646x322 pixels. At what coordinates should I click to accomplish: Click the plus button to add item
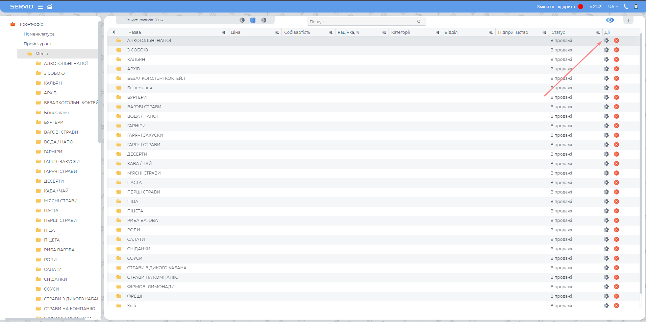pyautogui.click(x=628, y=20)
